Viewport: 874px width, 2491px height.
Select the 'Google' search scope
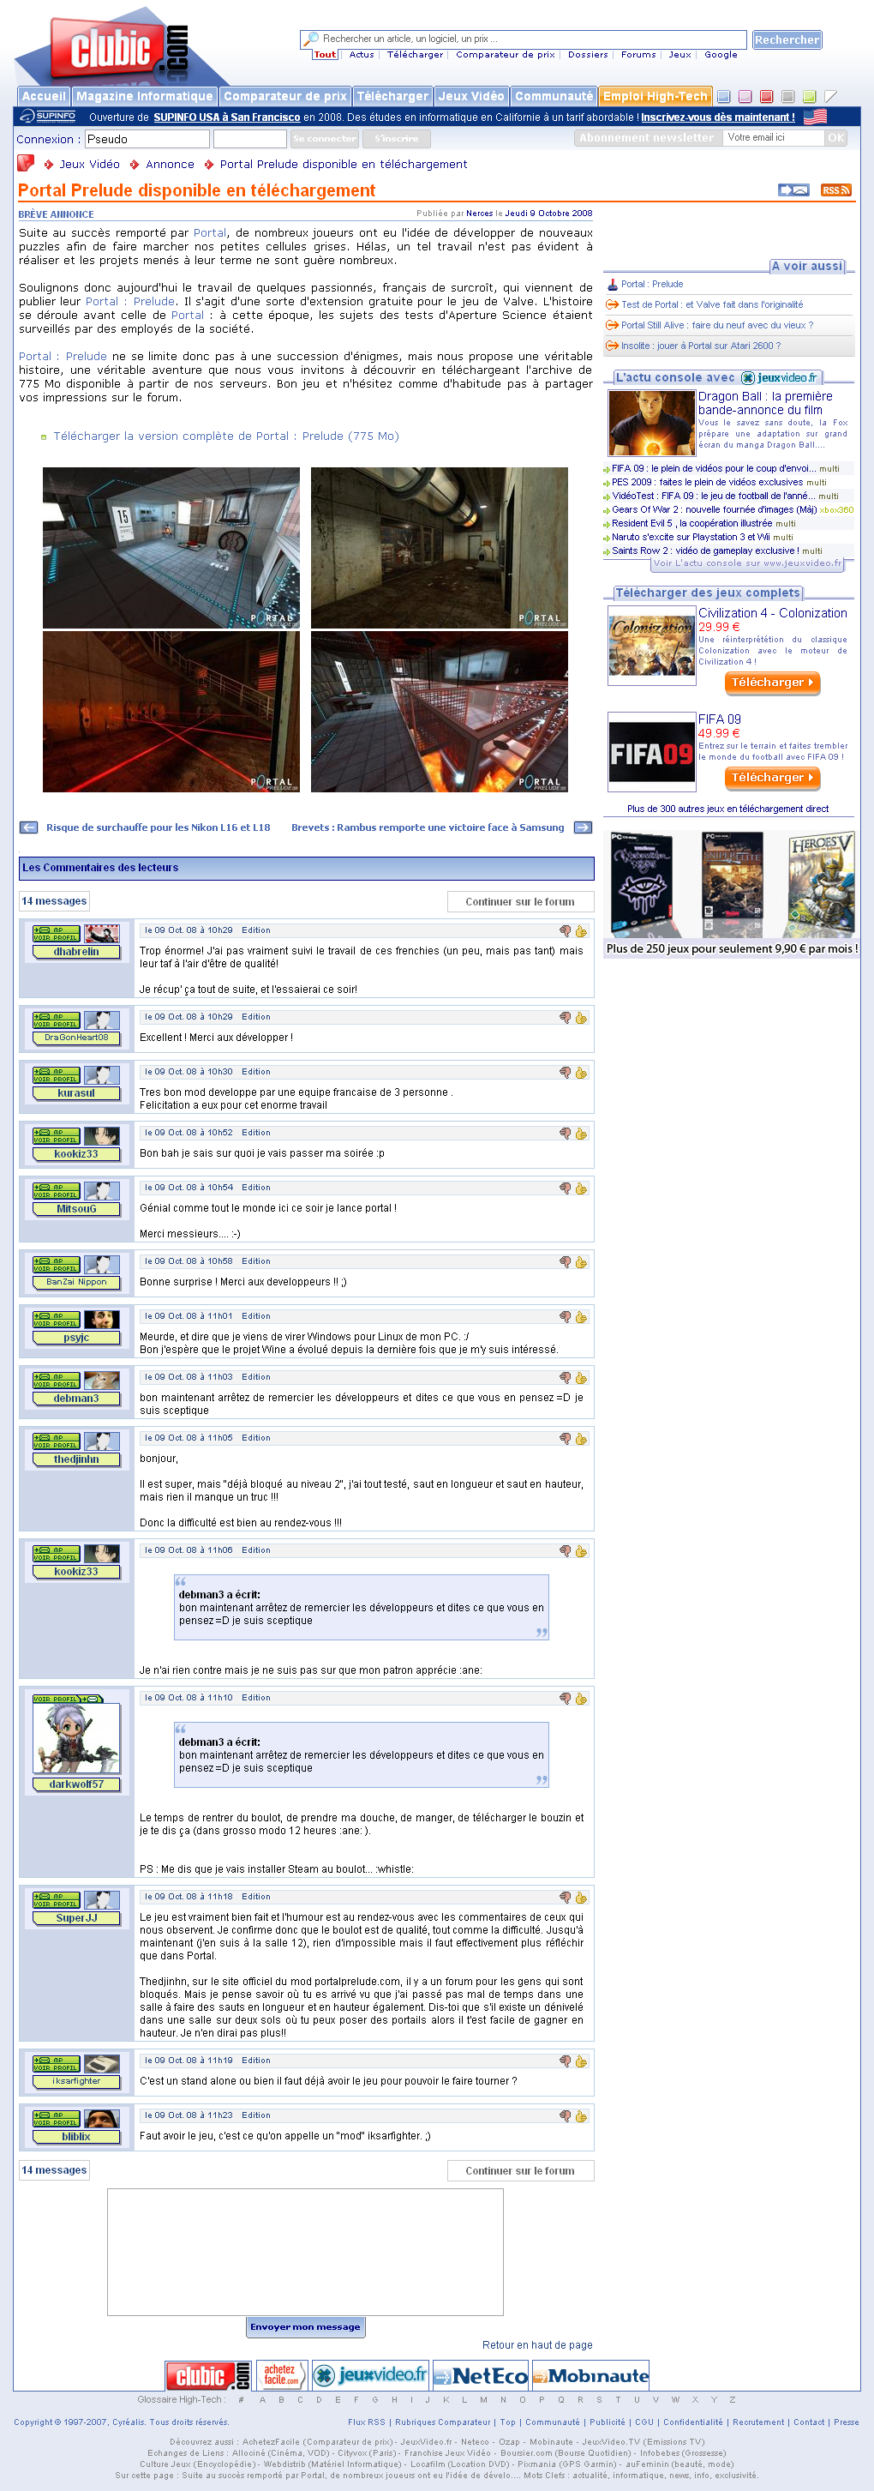721,55
